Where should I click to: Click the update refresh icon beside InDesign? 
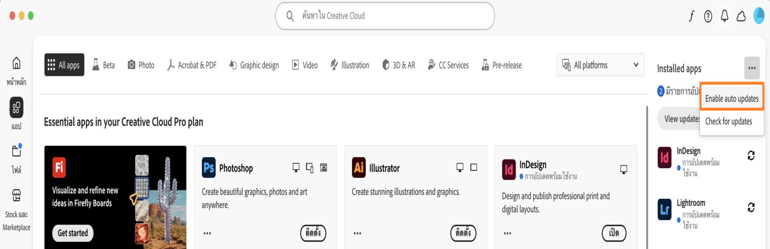tap(752, 156)
